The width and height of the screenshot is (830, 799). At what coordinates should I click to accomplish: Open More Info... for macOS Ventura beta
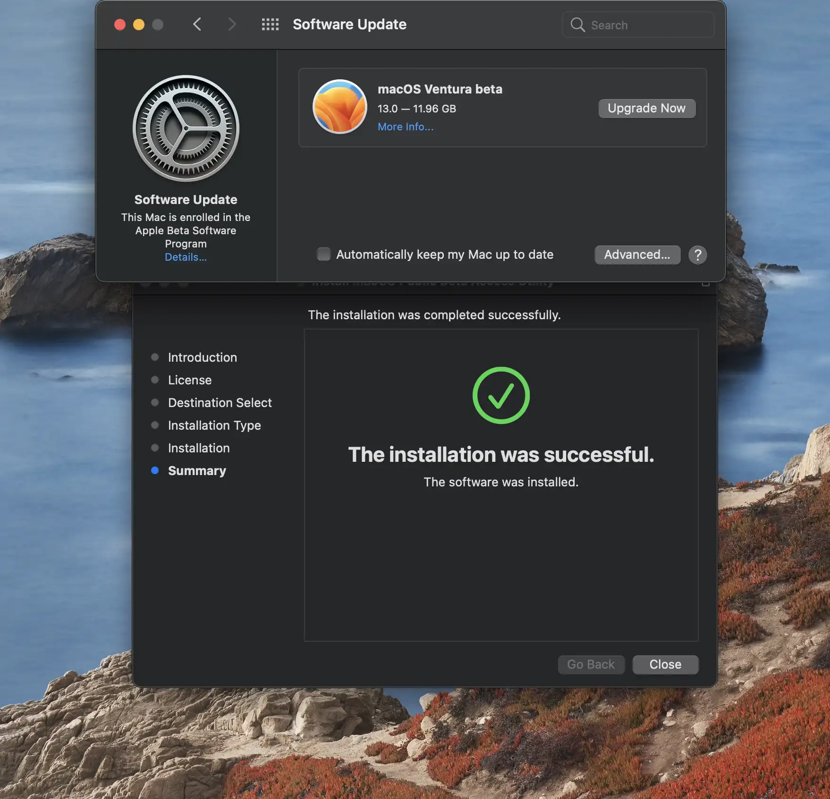pos(406,127)
